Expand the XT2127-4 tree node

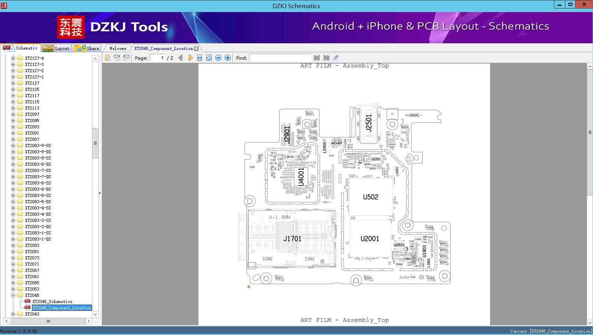pos(13,58)
